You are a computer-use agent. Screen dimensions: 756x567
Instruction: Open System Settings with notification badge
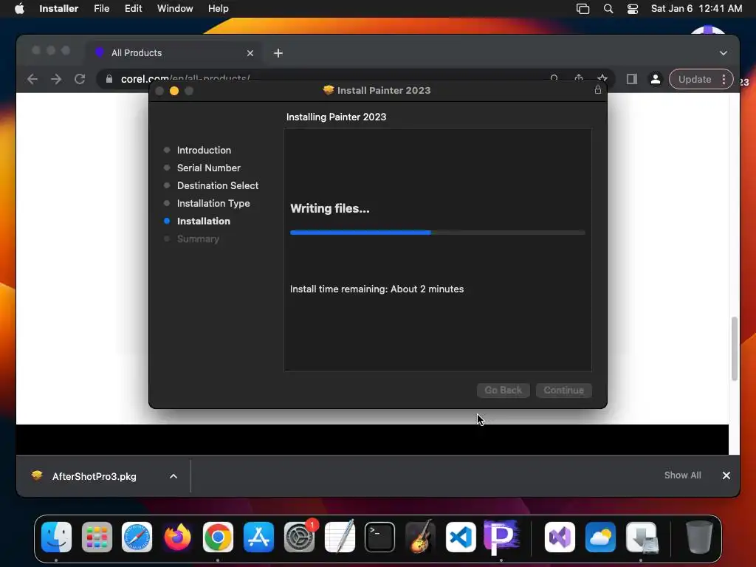(x=300, y=537)
